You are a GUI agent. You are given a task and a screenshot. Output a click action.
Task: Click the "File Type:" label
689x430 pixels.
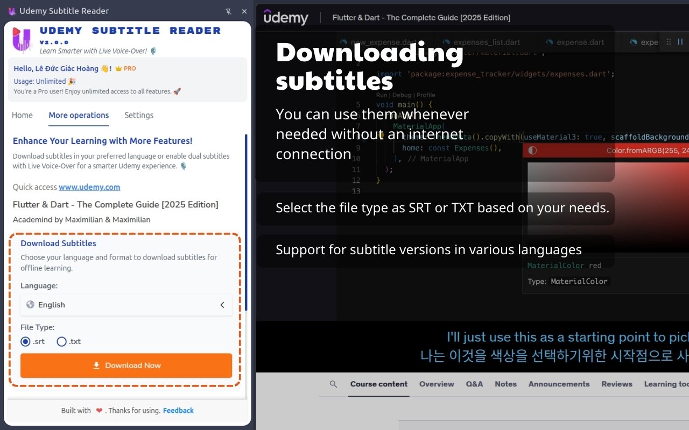pos(37,327)
